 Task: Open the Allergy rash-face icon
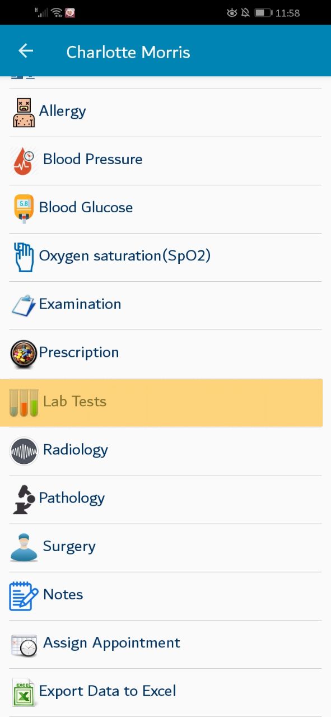point(24,112)
